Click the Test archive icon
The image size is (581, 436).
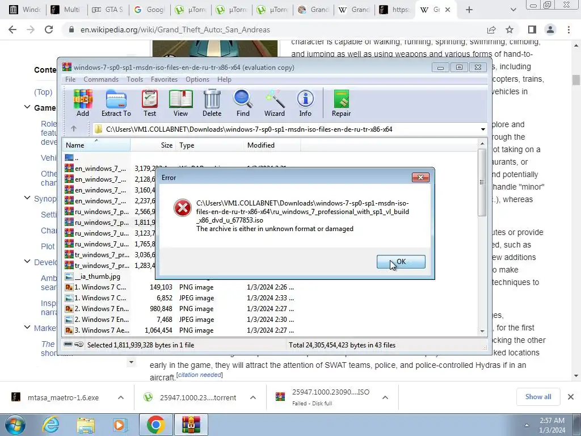tap(150, 103)
